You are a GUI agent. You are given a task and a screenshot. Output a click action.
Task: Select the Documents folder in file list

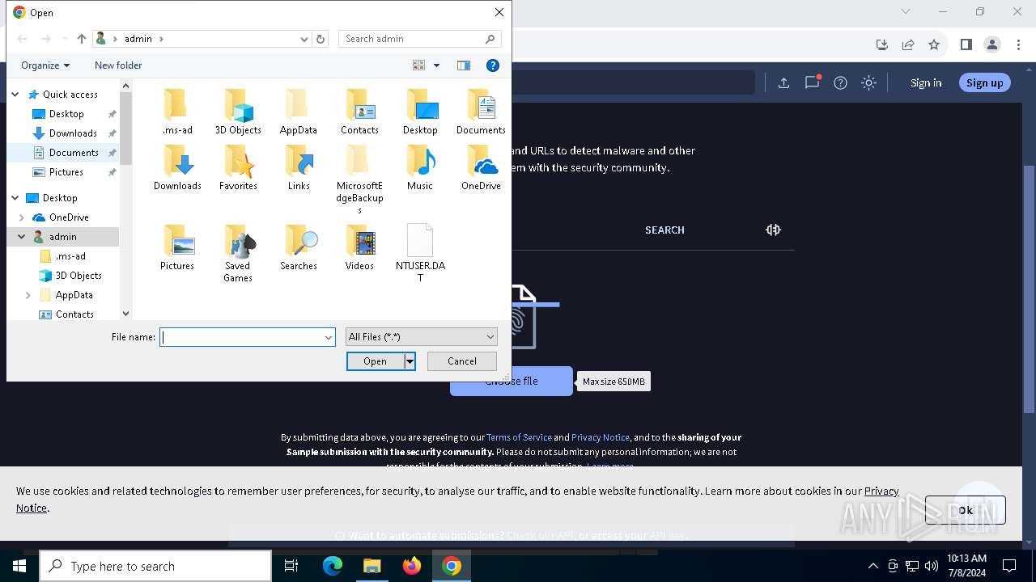481,112
